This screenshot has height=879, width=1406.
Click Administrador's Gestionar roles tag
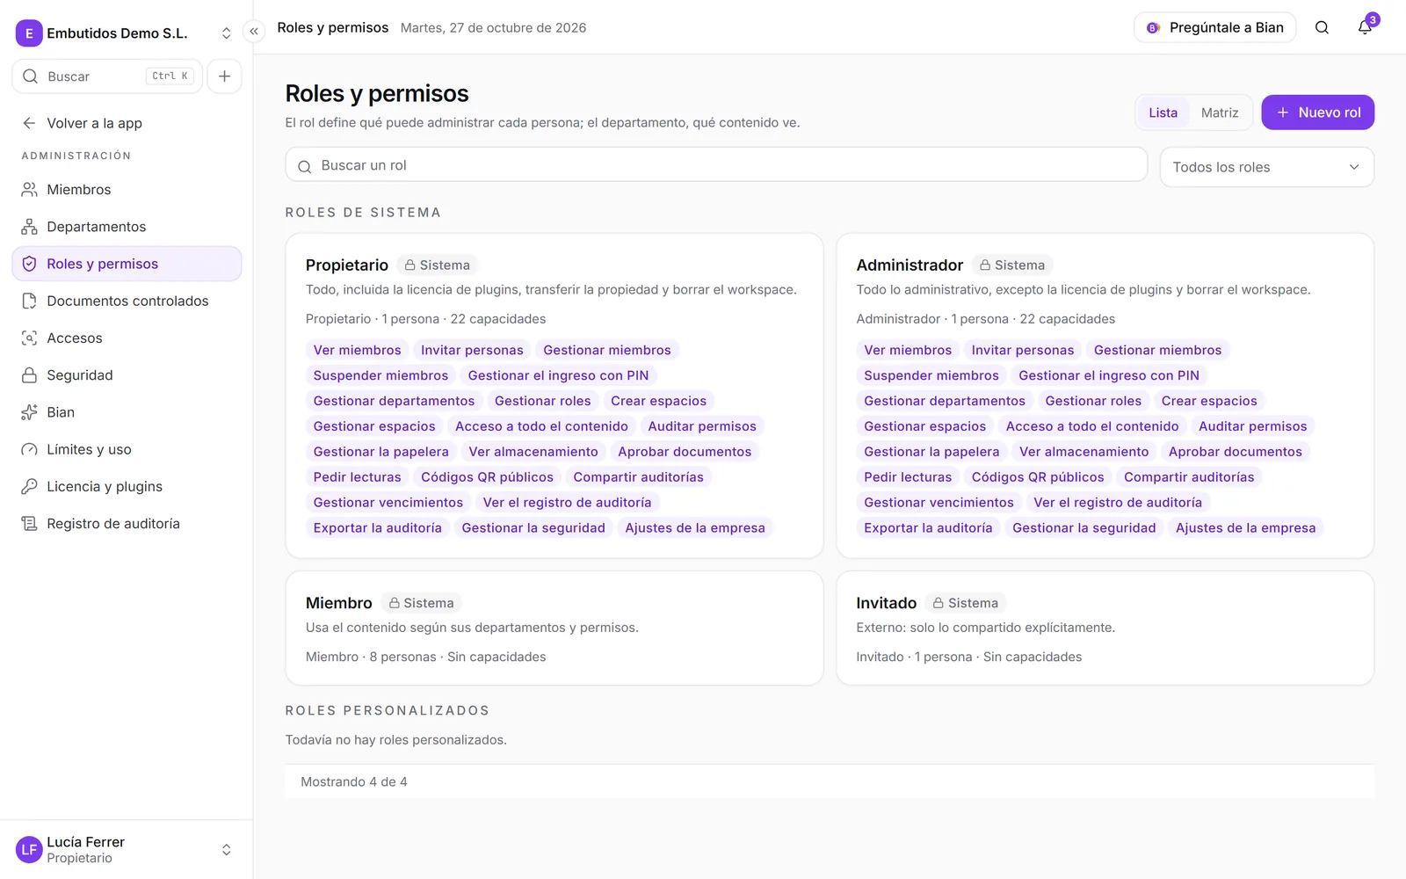1093,401
